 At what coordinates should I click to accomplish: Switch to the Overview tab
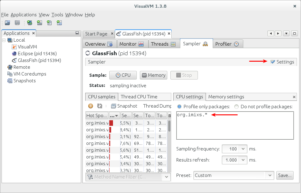coord(100,44)
